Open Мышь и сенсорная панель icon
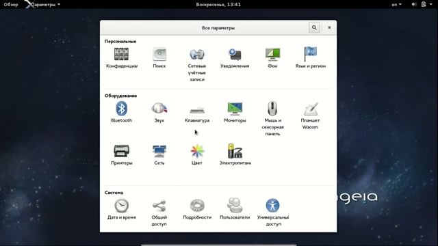The image size is (438, 246). tap(272, 109)
